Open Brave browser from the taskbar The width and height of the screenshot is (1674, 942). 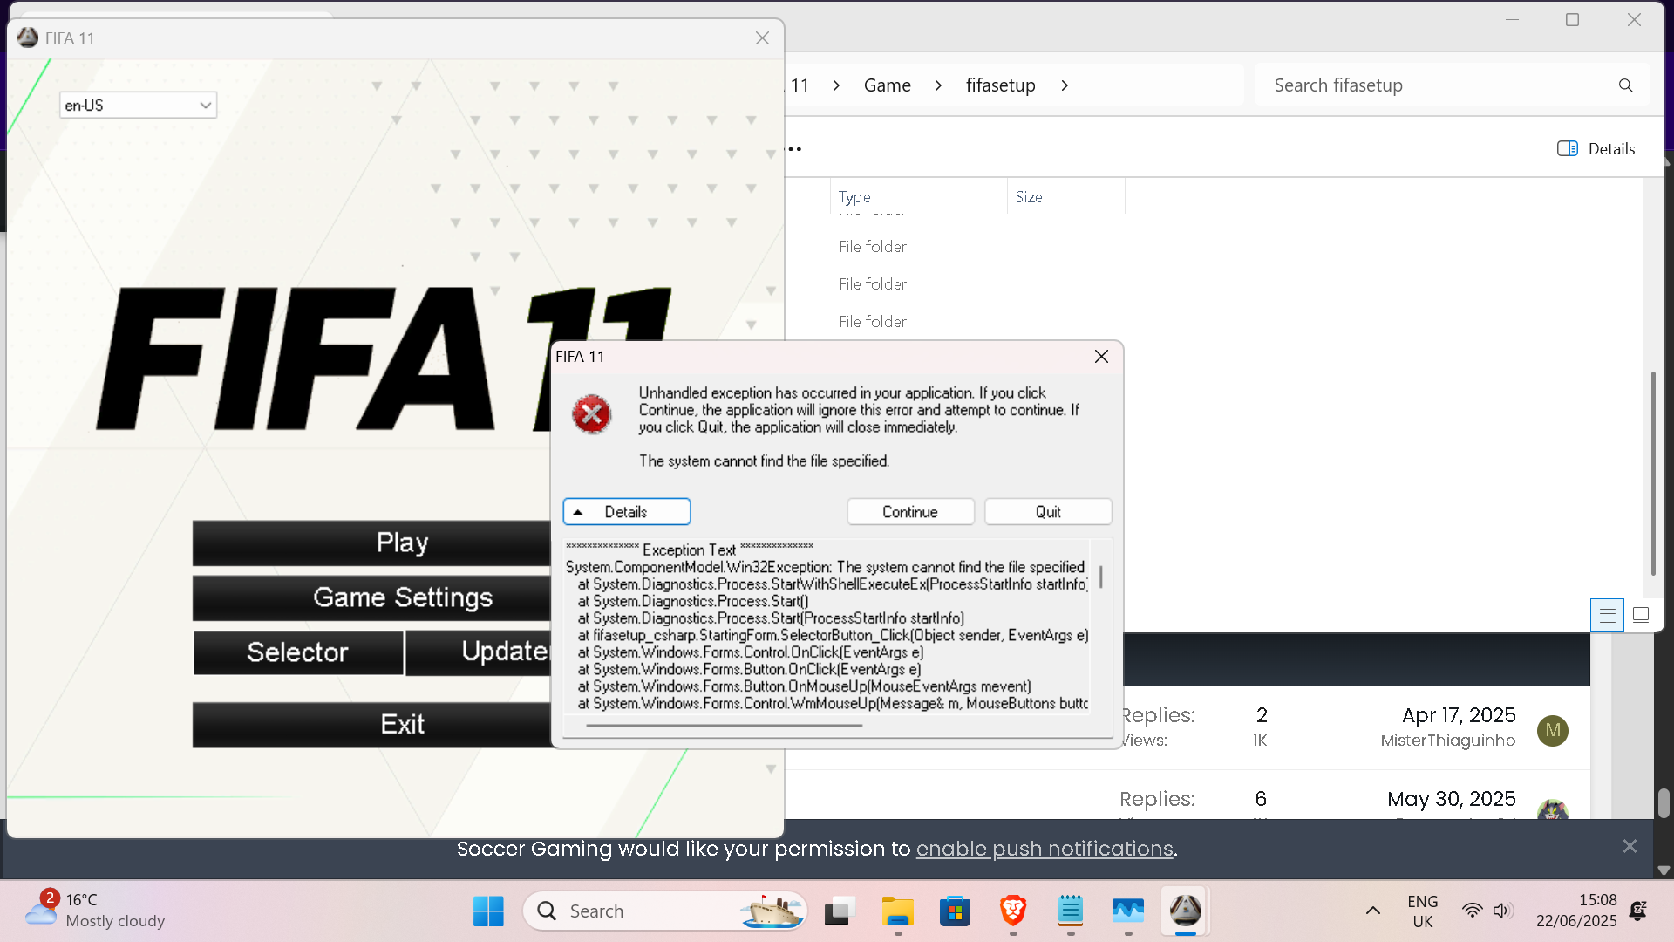[1012, 911]
